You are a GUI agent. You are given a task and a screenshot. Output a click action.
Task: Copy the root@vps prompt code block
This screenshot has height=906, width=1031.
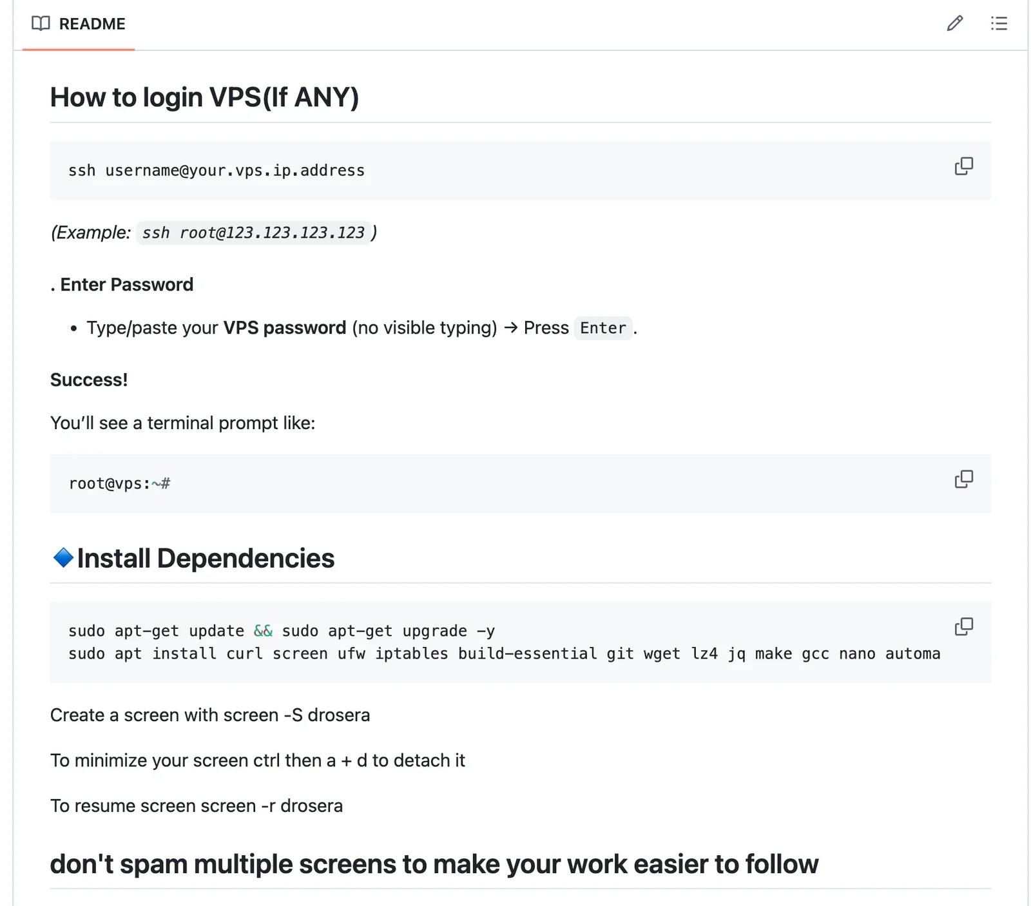[964, 479]
